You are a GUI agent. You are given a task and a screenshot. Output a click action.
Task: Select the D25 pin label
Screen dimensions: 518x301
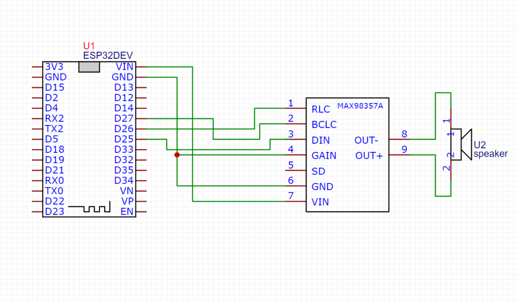pos(123,139)
